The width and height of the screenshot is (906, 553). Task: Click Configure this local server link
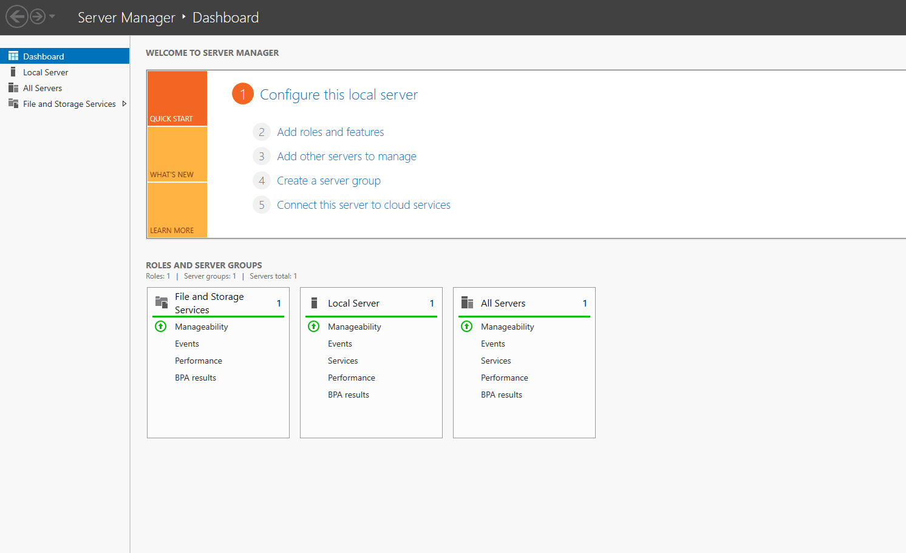coord(339,95)
